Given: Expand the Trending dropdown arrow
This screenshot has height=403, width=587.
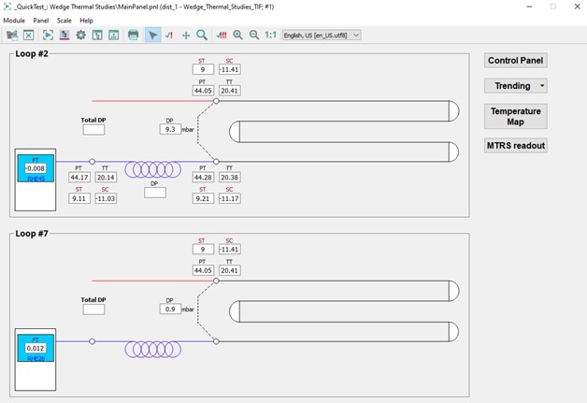Looking at the screenshot, I should tap(542, 86).
